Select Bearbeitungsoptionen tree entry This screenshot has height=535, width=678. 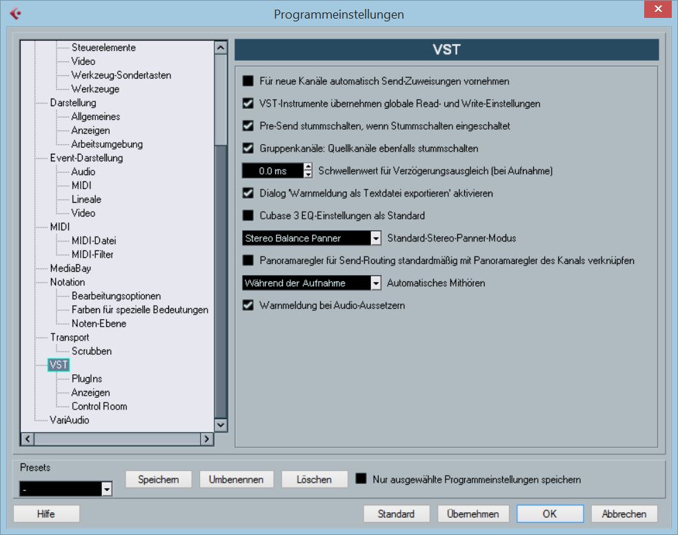coord(117,296)
